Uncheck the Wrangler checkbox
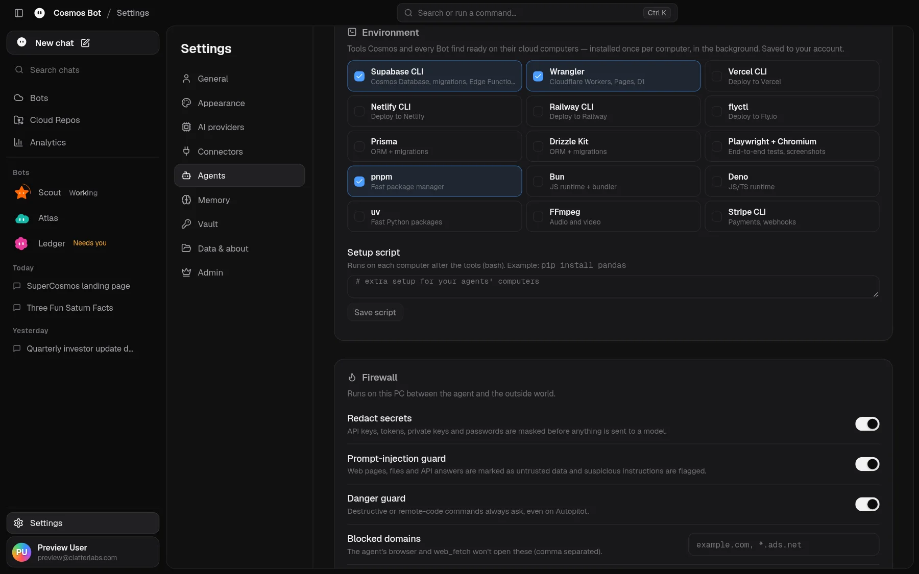Viewport: 919px width, 574px height. (538, 76)
